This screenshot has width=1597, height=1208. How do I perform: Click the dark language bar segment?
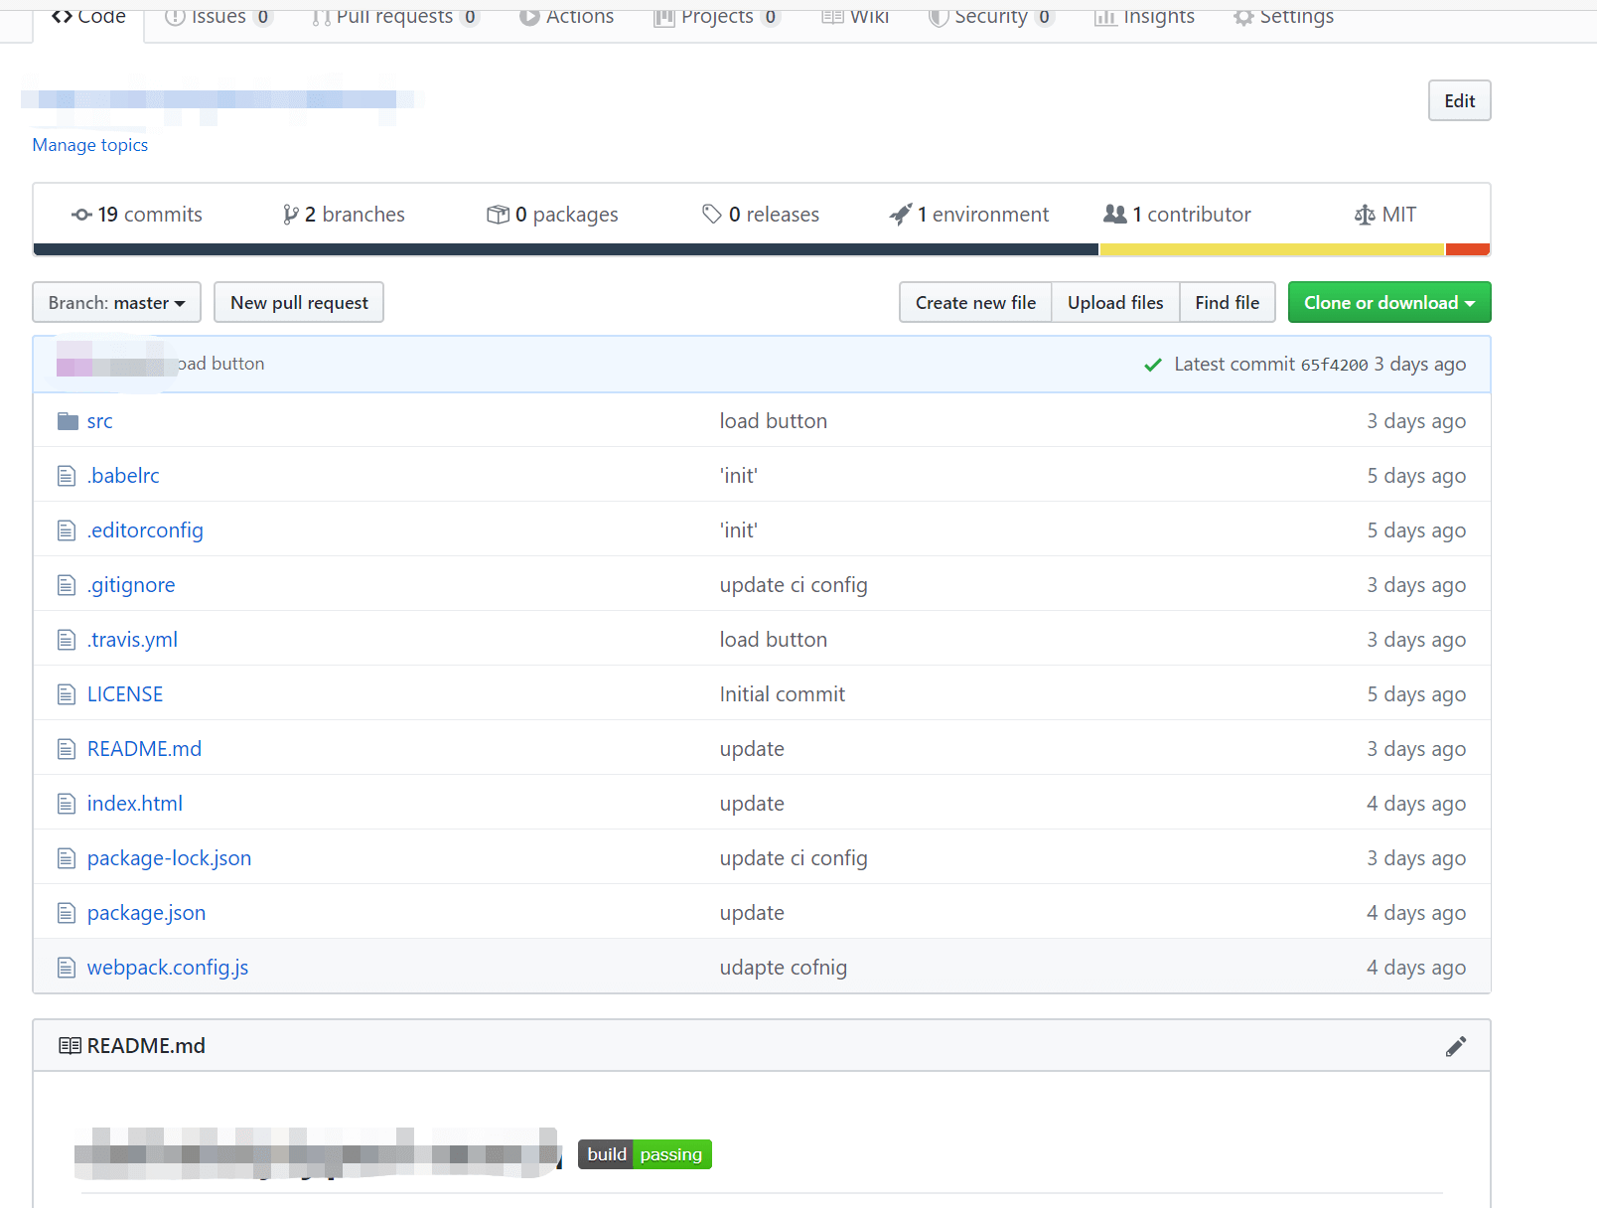566,249
